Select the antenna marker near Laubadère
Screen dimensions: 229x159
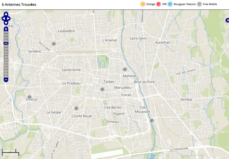(54, 44)
